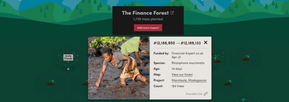The width and height of the screenshot is (289, 102).
Task: Close the tree details popup
Action: (x=205, y=43)
